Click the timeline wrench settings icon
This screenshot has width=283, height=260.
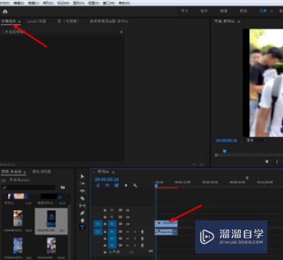(x=135, y=186)
